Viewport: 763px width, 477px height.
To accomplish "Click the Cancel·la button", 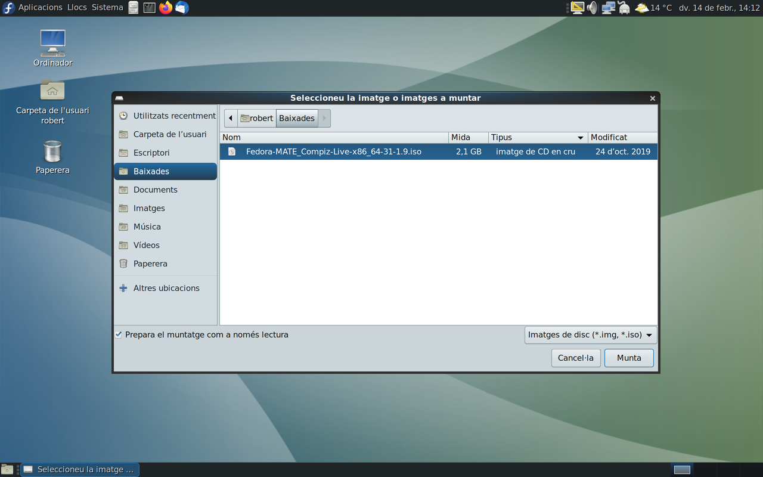I will coord(576,358).
